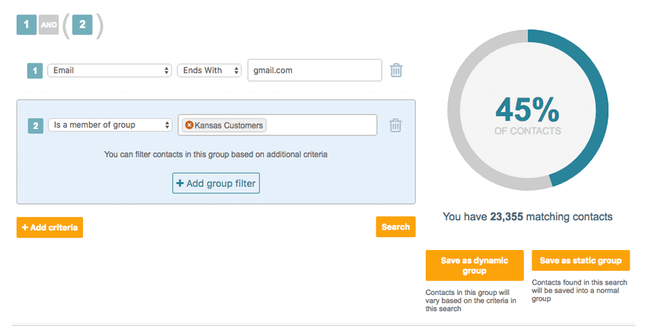Select the row 1 number label beside Email

(35, 70)
